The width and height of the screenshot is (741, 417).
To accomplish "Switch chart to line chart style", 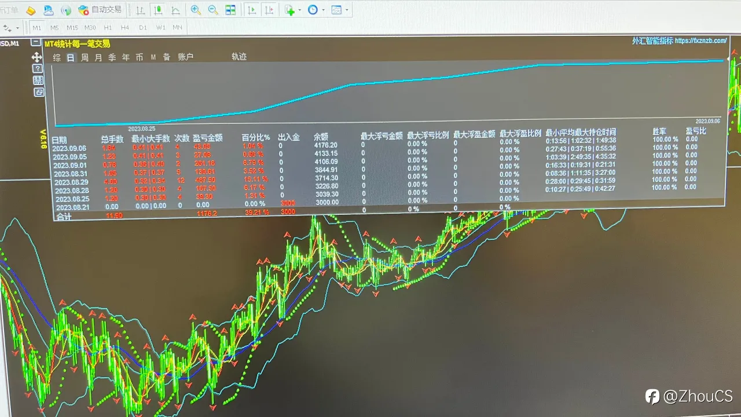I will pos(175,10).
